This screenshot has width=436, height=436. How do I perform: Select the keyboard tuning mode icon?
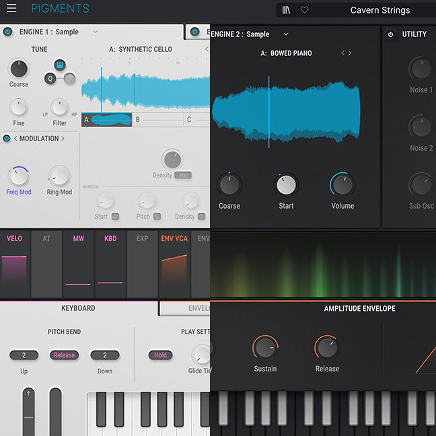click(x=59, y=65)
